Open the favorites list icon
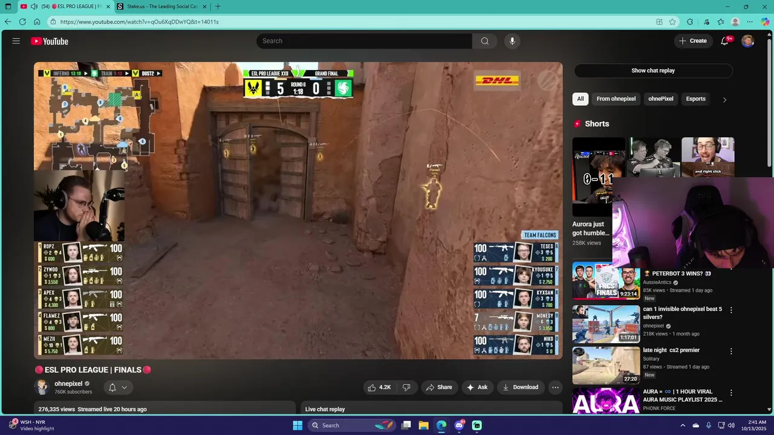This screenshot has height=435, width=774. 721,22
